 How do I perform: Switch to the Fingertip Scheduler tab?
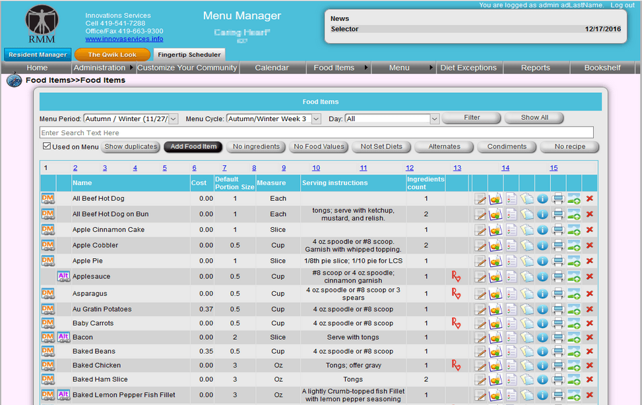click(x=189, y=55)
